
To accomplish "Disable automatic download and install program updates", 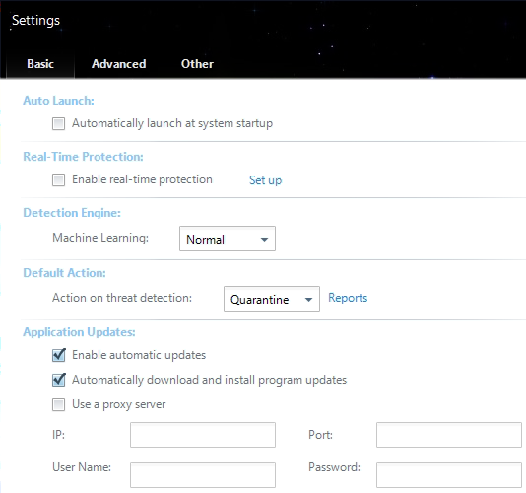I will coord(59,380).
